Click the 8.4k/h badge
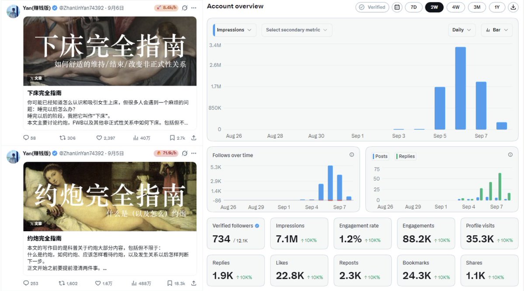Viewport: 524px width, 291px height. 167,7
